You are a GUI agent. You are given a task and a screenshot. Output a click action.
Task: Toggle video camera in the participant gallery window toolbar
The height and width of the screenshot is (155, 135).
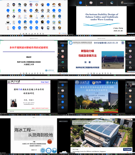24,34
